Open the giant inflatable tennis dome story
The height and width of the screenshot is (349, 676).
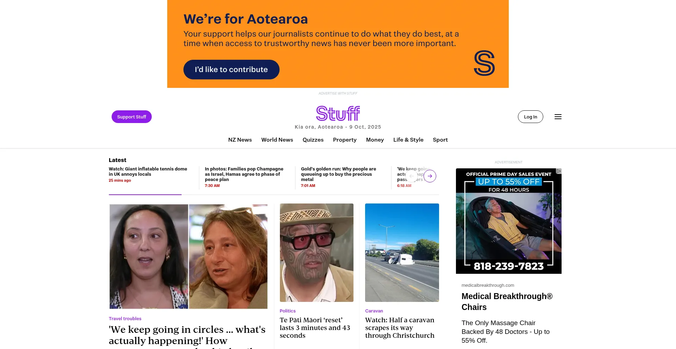click(148, 172)
